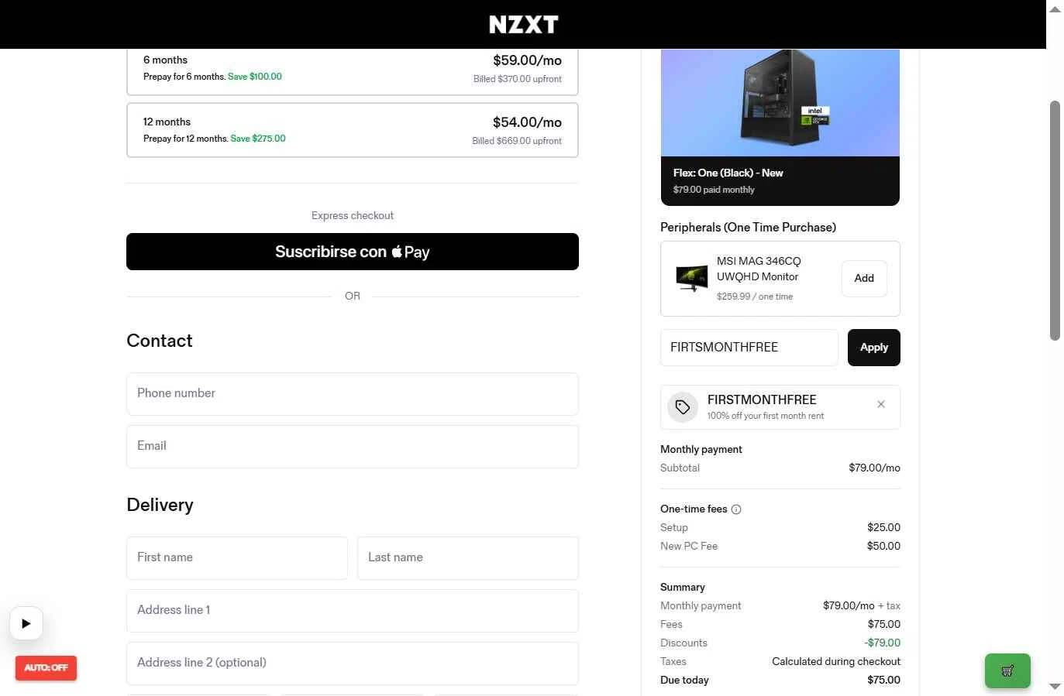Focus the Email field
The height and width of the screenshot is (696, 1064).
tap(353, 447)
